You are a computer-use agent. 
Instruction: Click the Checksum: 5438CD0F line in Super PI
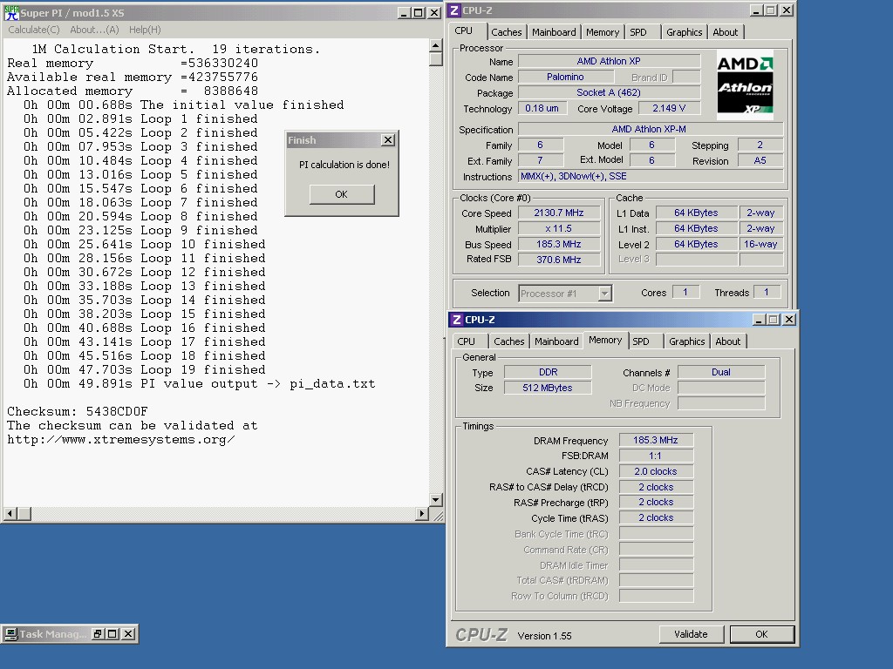78,411
